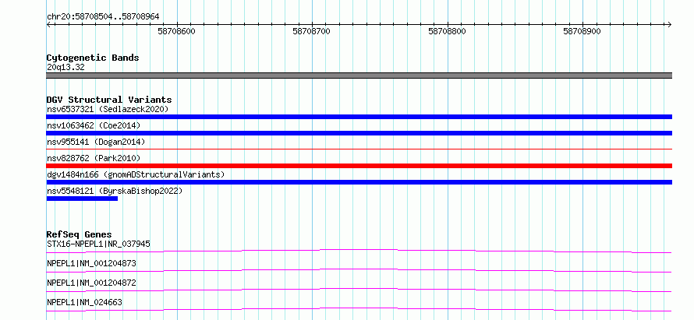Click ruler position 58708900
The image size is (694, 320).
(x=582, y=32)
